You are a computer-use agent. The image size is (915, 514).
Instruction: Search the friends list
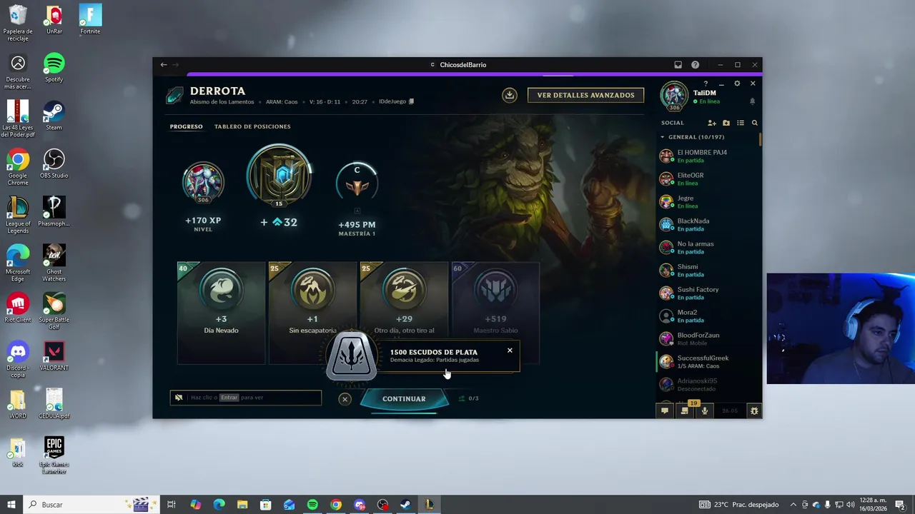coord(754,123)
